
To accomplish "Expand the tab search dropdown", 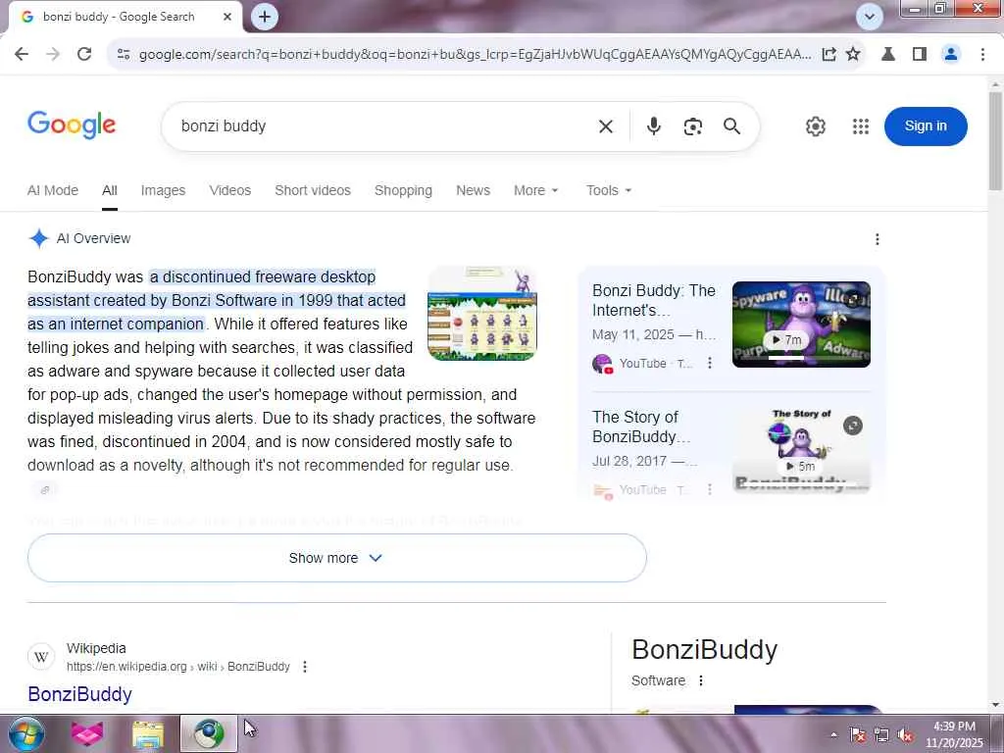I will (869, 17).
